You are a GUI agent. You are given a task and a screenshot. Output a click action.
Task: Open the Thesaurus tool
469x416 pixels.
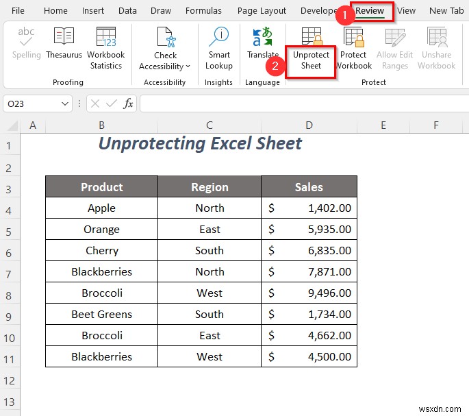(64, 43)
